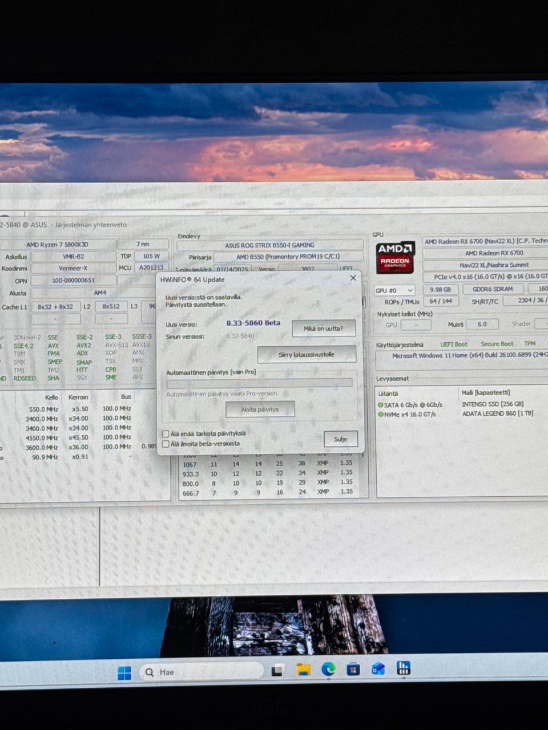Click 'Siirry lataussivustolle' button

(307, 355)
